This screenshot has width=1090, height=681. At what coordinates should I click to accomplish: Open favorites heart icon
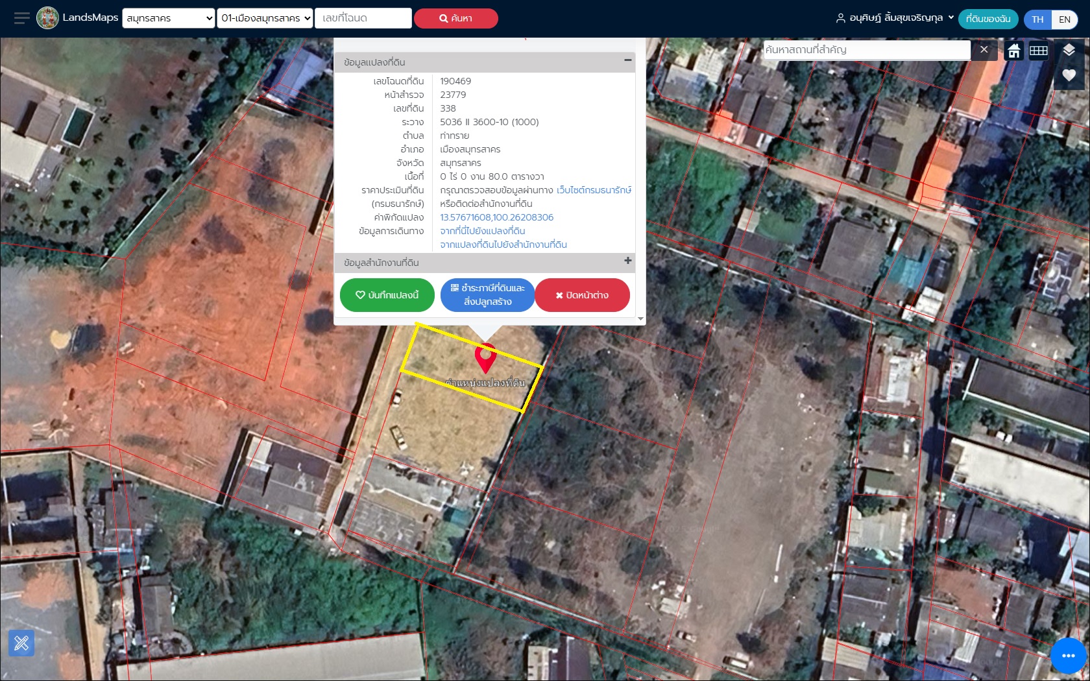[x=1069, y=75]
